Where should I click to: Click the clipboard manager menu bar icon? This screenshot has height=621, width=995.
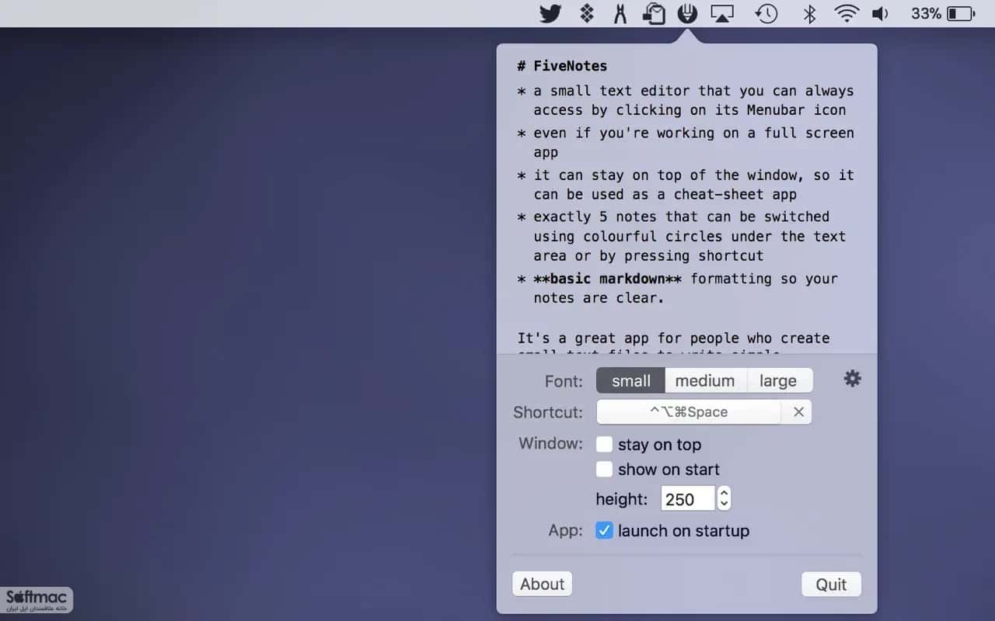coord(654,13)
